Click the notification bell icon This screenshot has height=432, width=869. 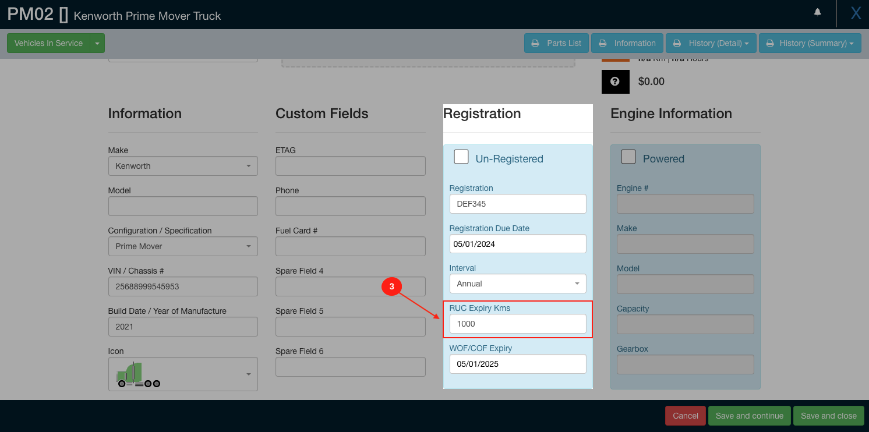click(x=818, y=12)
